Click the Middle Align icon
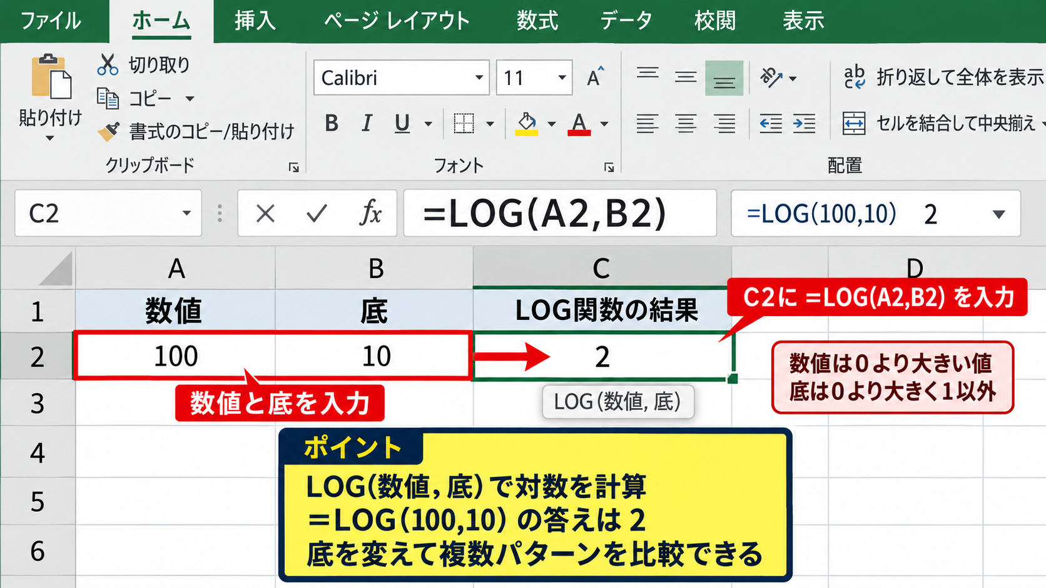The width and height of the screenshot is (1046, 588). (x=686, y=77)
